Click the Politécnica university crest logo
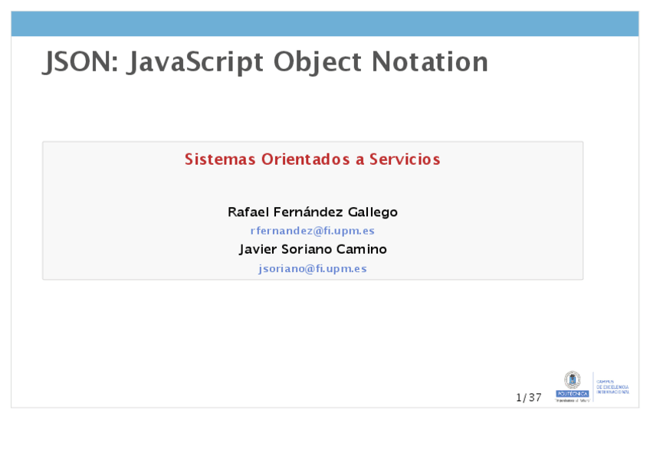 tap(572, 386)
